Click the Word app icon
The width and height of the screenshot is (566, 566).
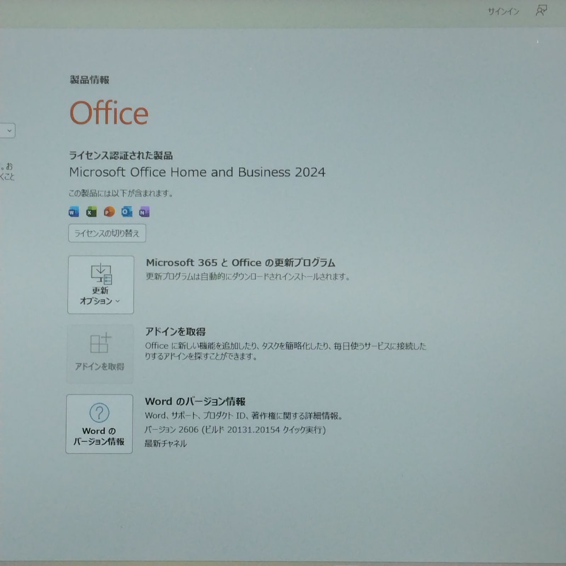click(74, 212)
